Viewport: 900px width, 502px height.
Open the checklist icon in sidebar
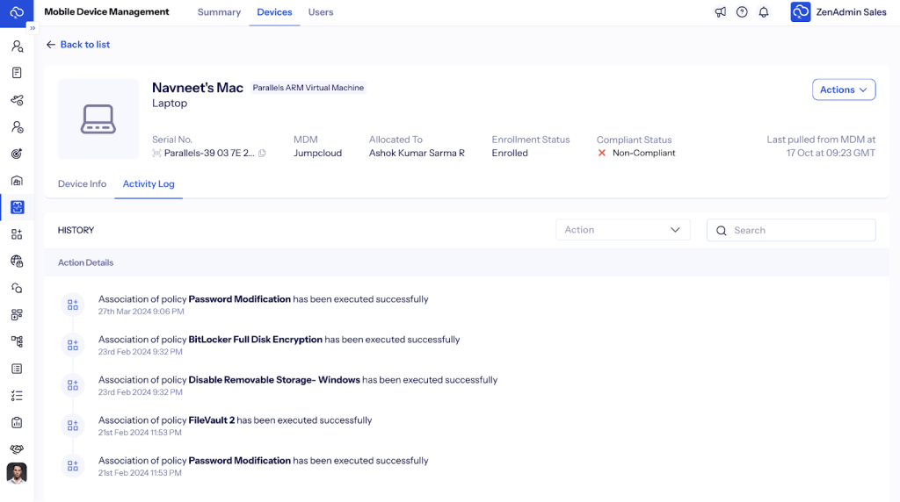[17, 396]
